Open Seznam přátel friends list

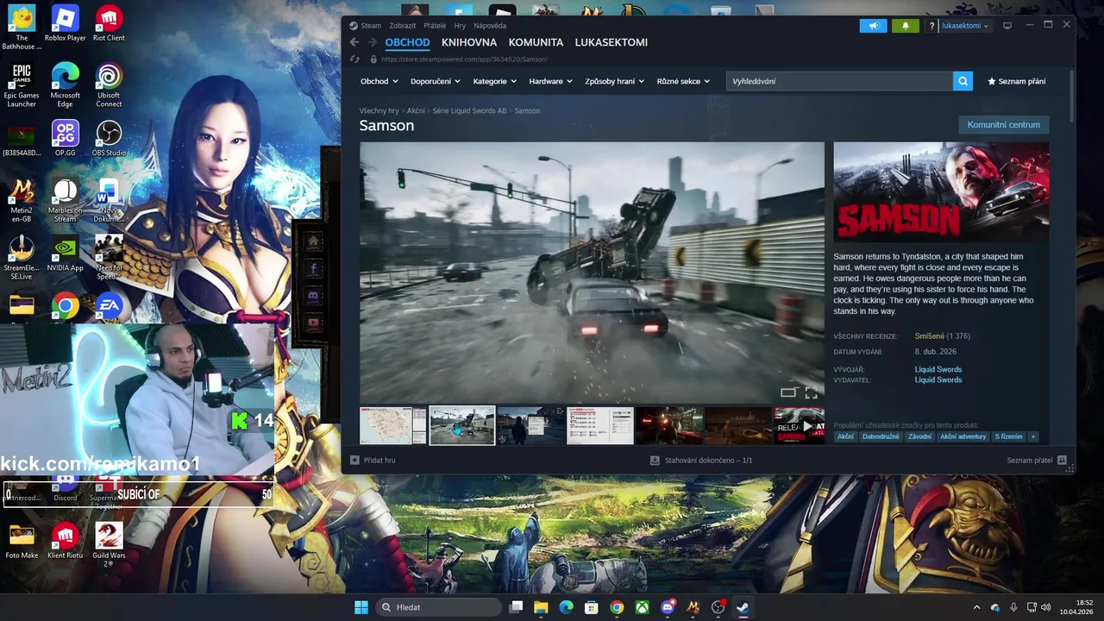(x=1036, y=461)
